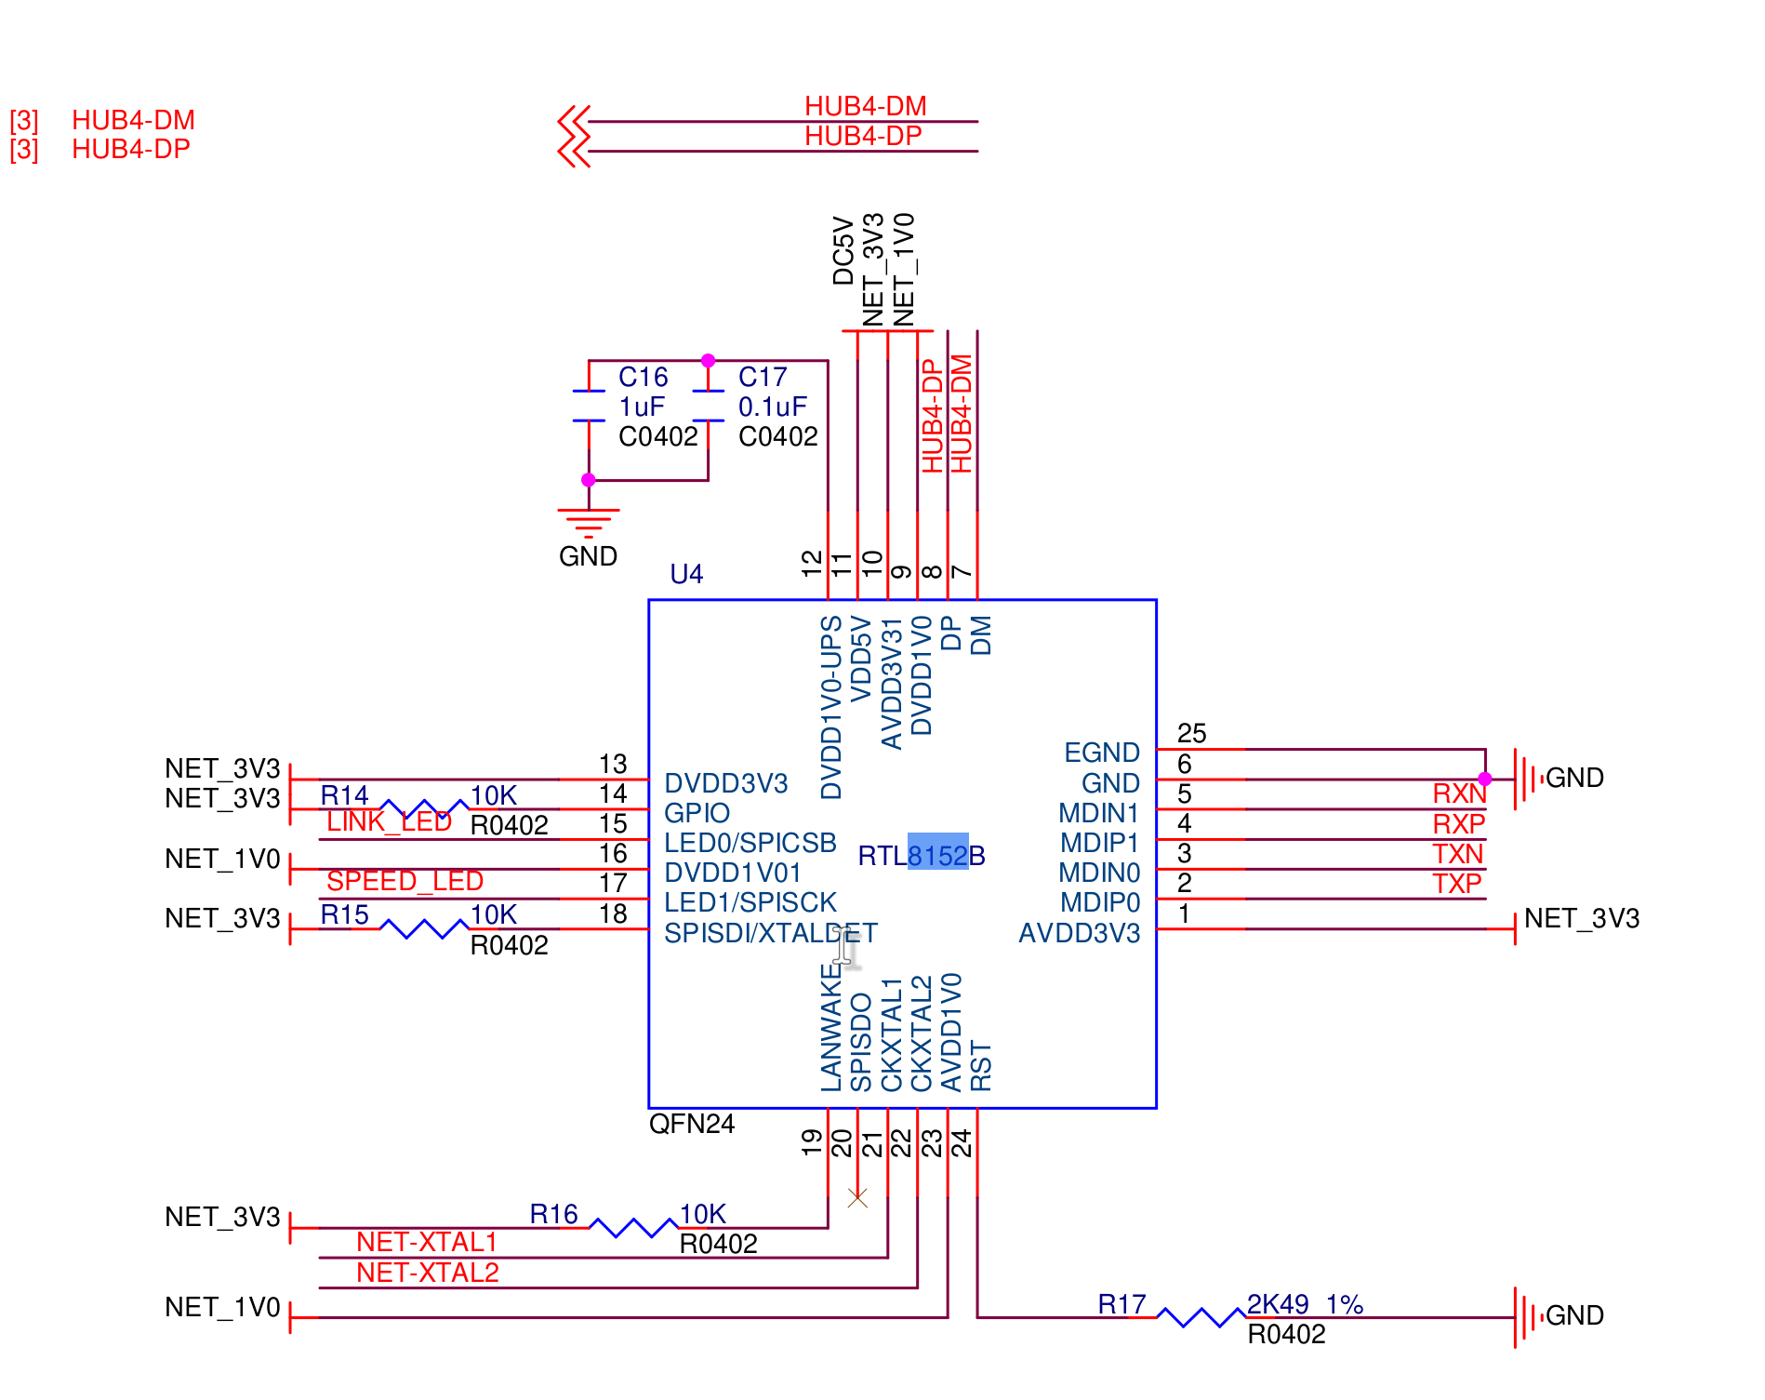Click the pin number 18 label
Image resolution: width=1765 pixels, height=1400 pixels.
(x=613, y=913)
